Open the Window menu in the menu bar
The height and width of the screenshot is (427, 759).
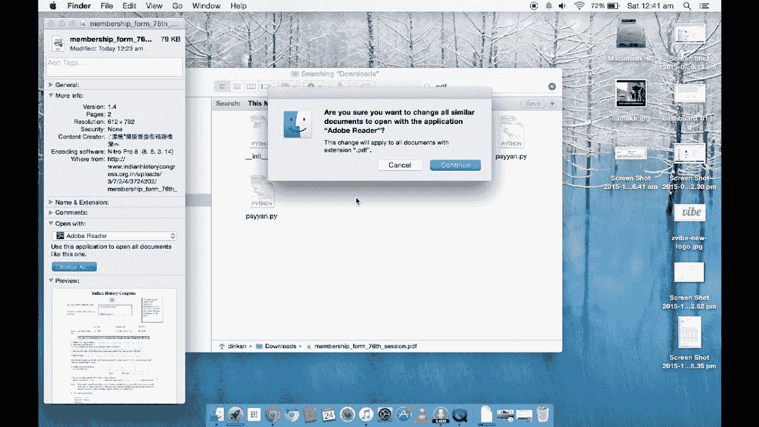point(206,6)
